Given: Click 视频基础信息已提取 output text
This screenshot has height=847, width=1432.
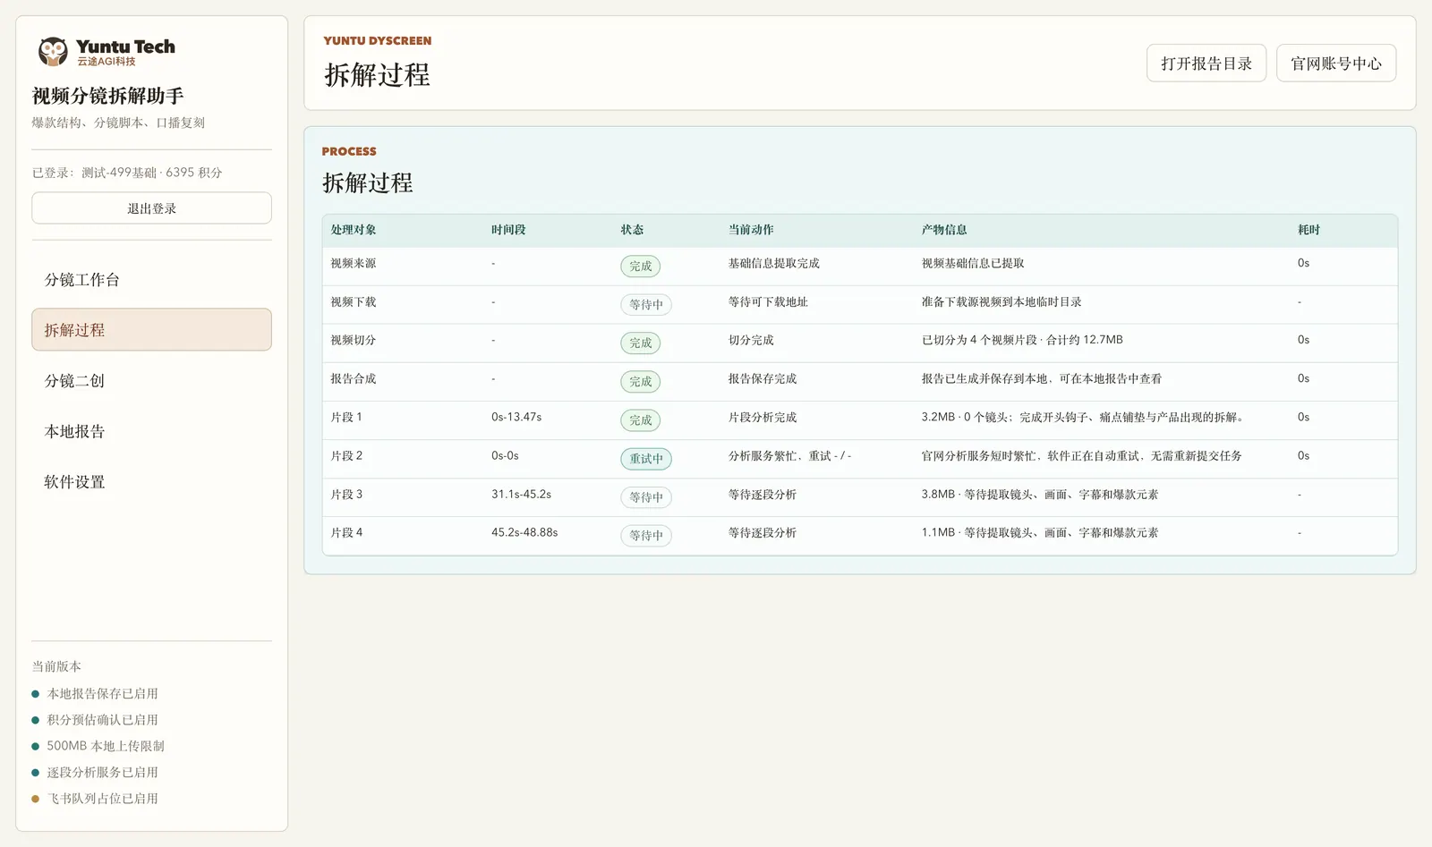Looking at the screenshot, I should (973, 263).
